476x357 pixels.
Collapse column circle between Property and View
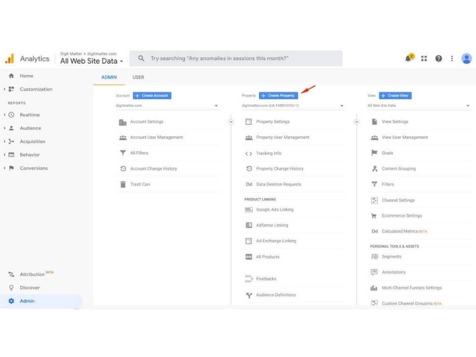click(x=356, y=122)
